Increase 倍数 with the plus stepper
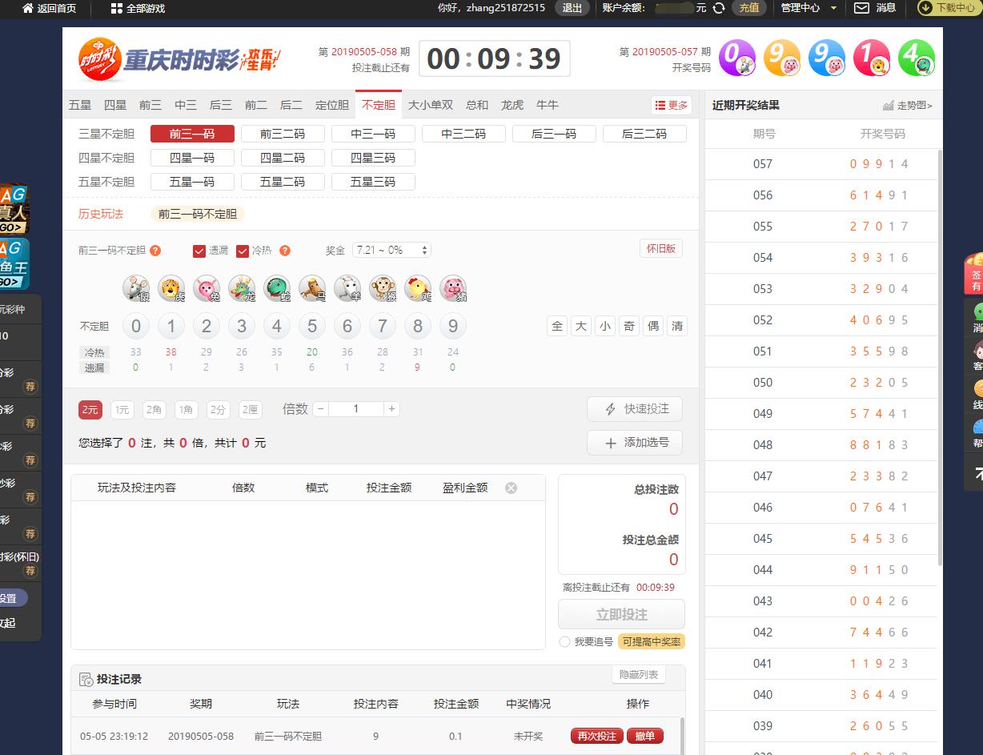983x755 pixels. [x=391, y=409]
